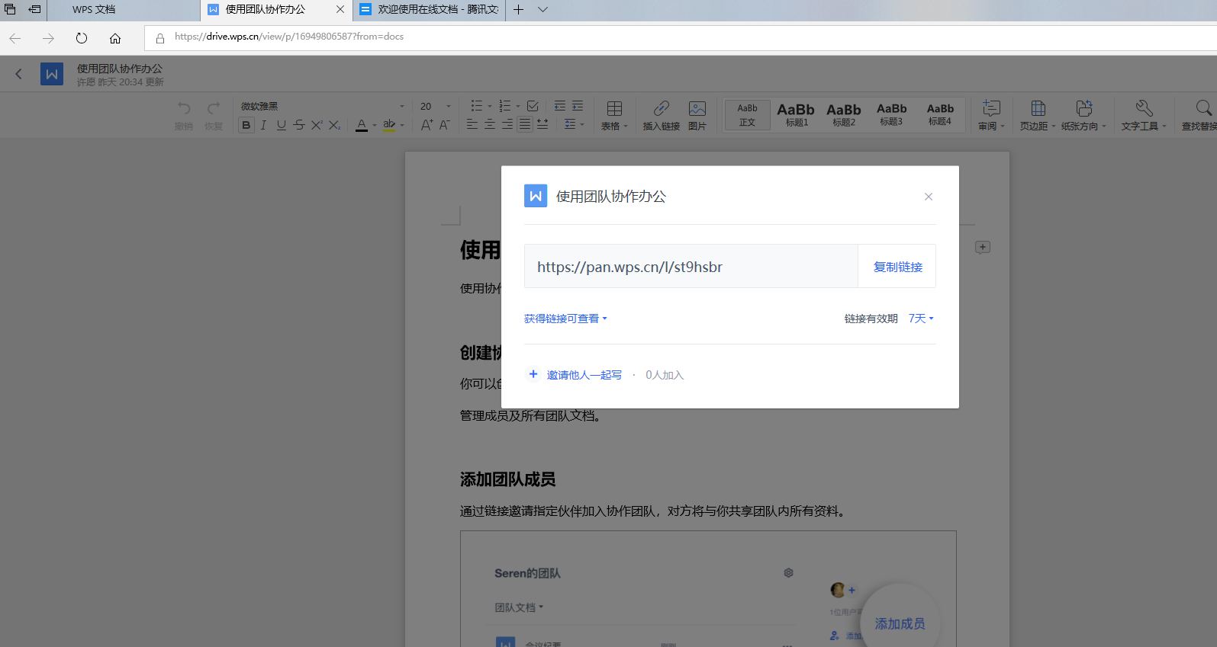This screenshot has height=647, width=1217.
Task: Click the browser refresh icon
Action: click(82, 38)
